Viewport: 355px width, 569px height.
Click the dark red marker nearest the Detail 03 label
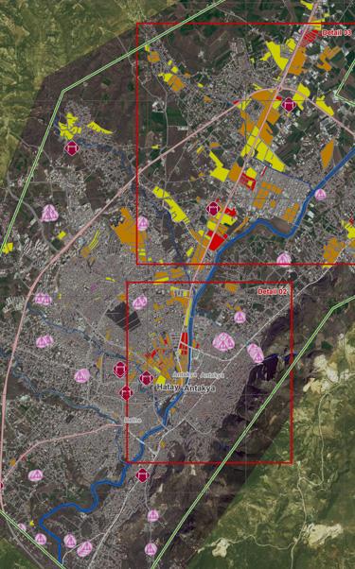[289, 105]
